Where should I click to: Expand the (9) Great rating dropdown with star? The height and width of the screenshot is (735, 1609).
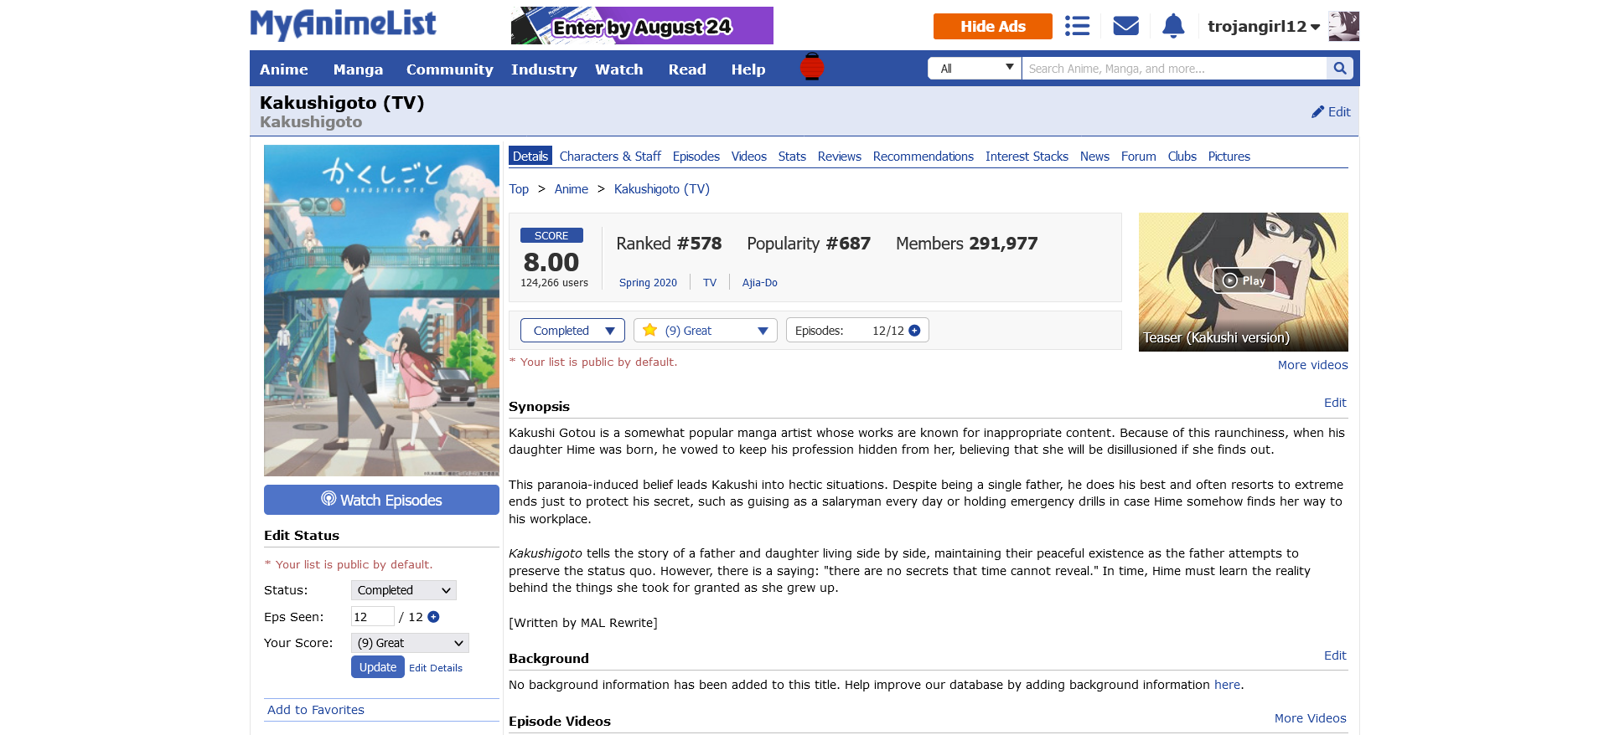706,331
